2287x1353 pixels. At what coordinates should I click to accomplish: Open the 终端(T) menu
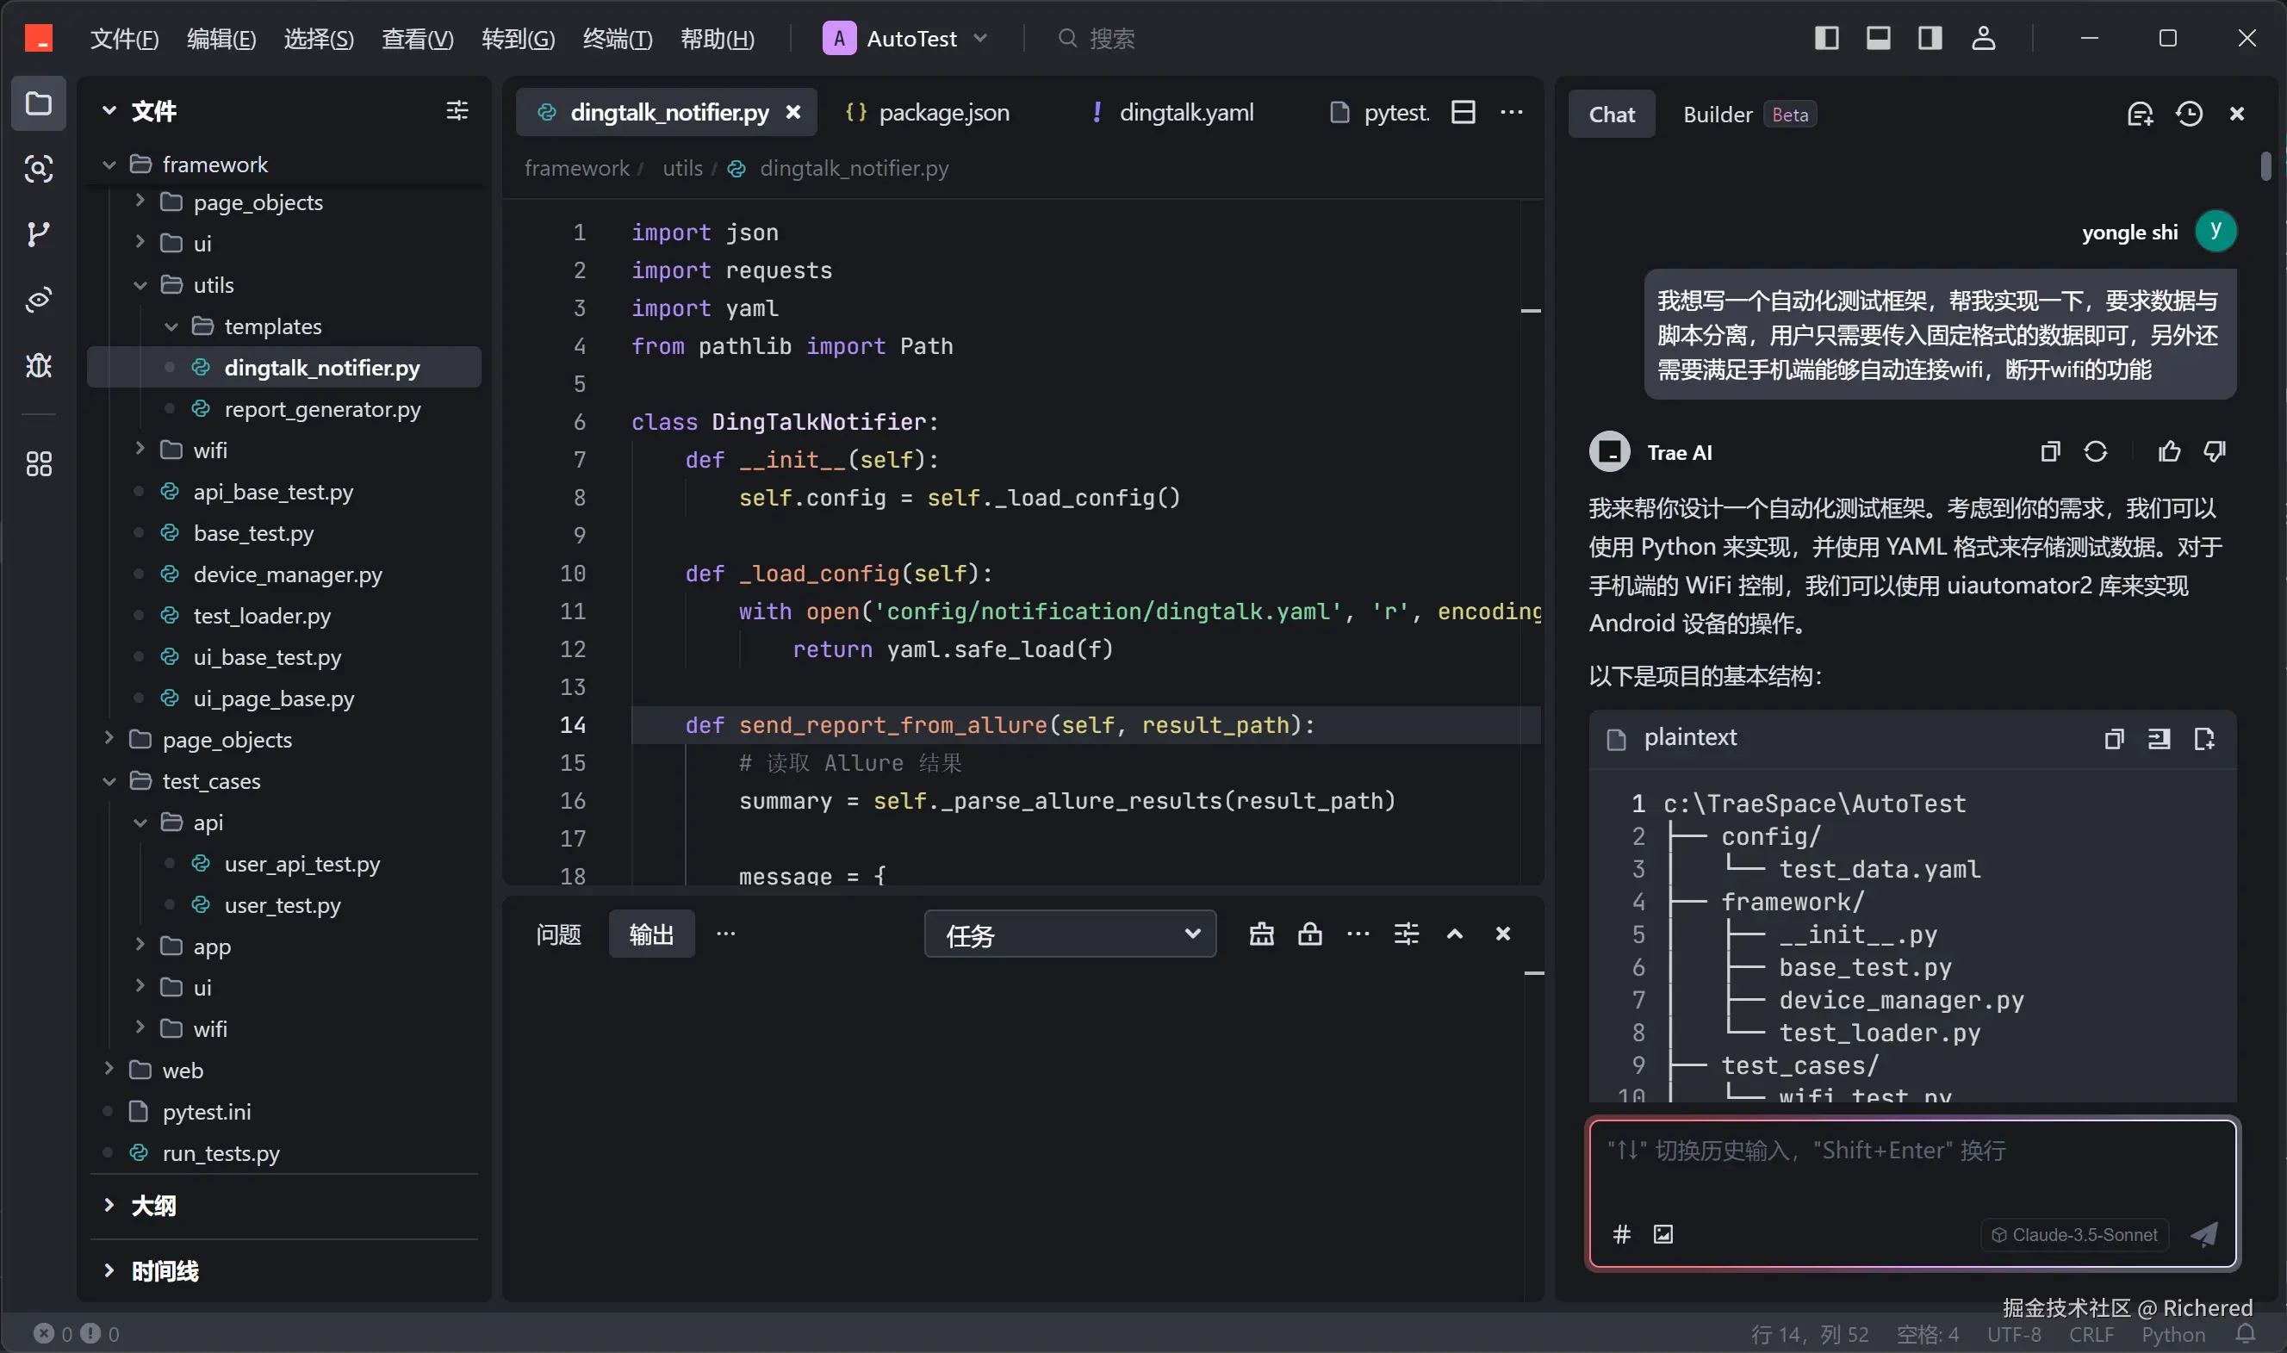click(x=618, y=38)
